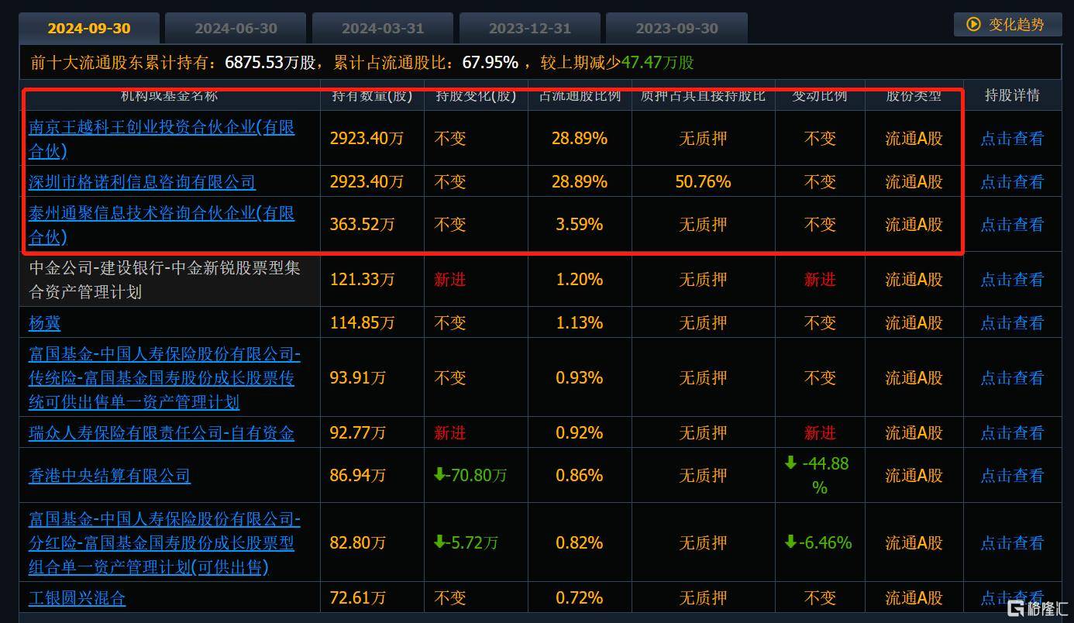Open 富国基金 分红险 asset plan link
The height and width of the screenshot is (623, 1074).
tap(164, 542)
